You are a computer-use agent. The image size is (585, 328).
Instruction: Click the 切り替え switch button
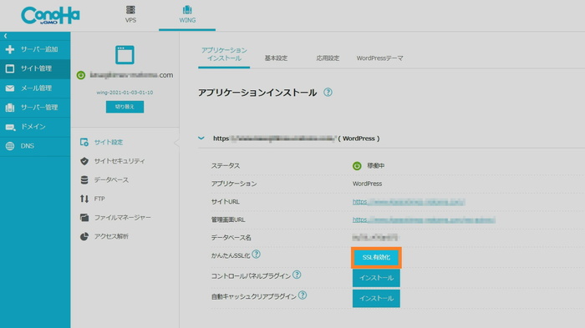pyautogui.click(x=125, y=107)
